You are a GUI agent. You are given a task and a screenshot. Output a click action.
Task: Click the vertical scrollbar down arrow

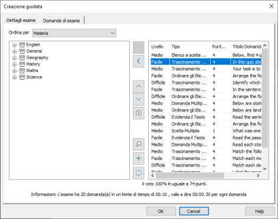(x=265, y=169)
